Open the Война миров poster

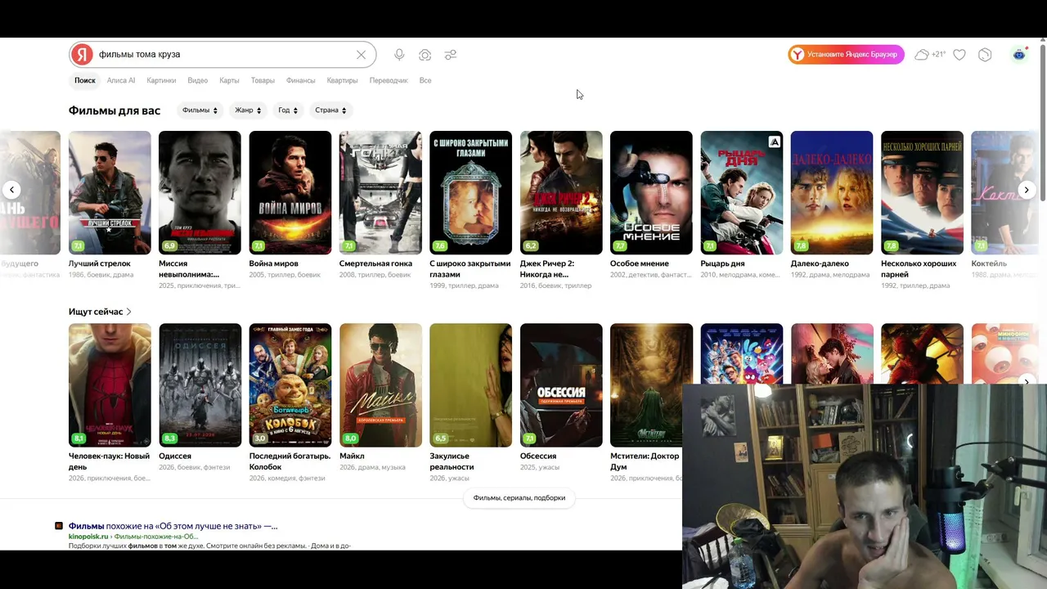[290, 193]
